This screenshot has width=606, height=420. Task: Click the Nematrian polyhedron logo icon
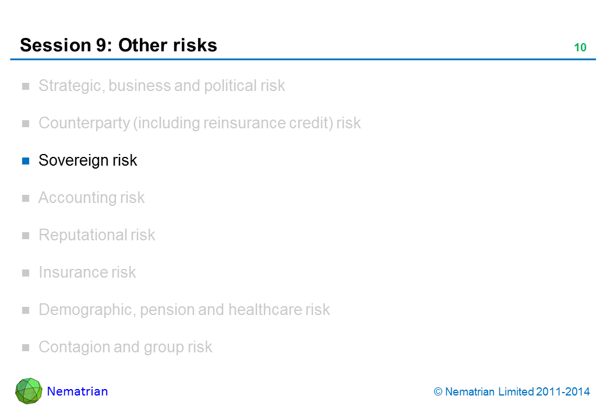point(29,391)
